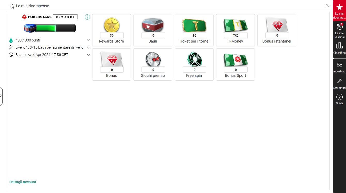
Task: Click the rewards info icon
Action: [x=87, y=17]
